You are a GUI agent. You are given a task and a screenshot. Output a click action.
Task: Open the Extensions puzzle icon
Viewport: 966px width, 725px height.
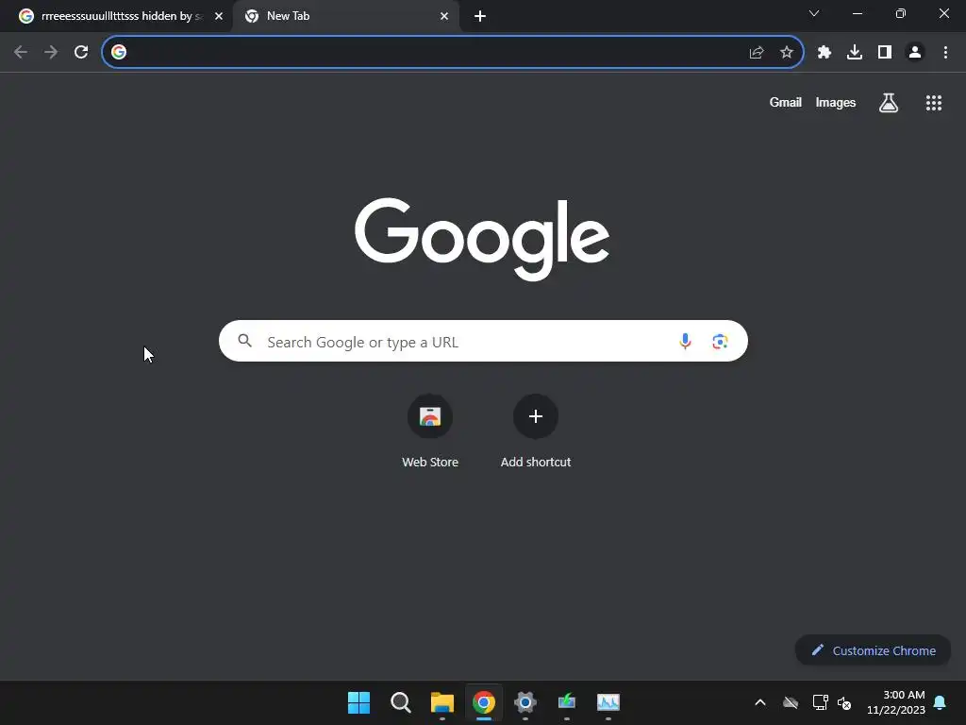pyautogui.click(x=824, y=53)
